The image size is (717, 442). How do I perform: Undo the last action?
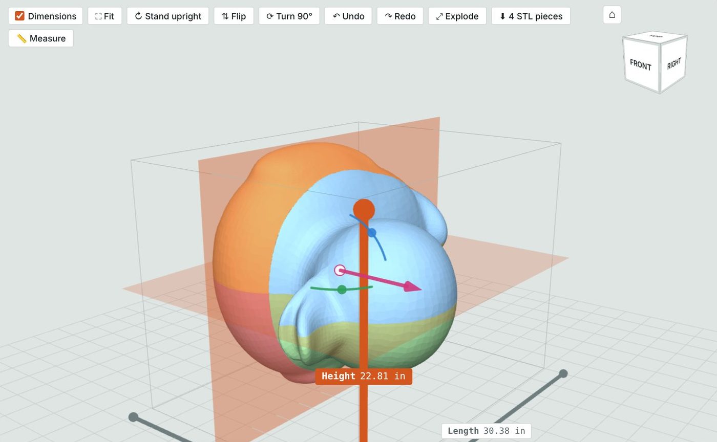[x=348, y=16]
